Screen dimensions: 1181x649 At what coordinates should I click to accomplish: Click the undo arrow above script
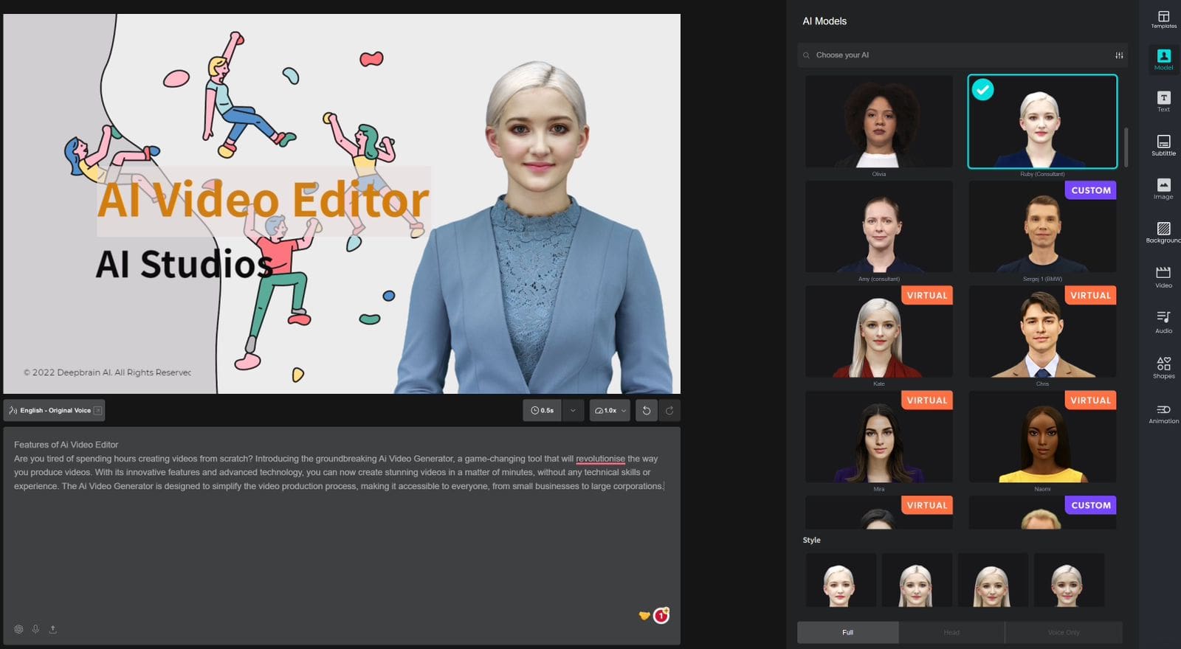[x=646, y=411]
